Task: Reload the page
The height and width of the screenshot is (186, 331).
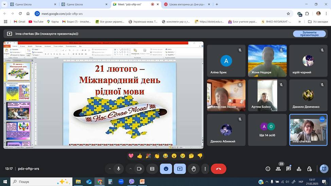Action: [x=20, y=14]
